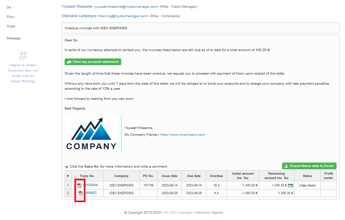Viewport: 345px width, 220px height.
Task: Open PDF icon for invoice S01320416
Action: (x=79, y=185)
